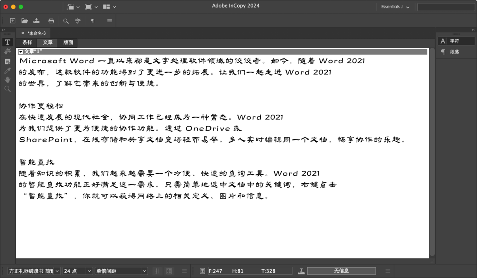The height and width of the screenshot is (278, 477).
Task: Toggle hidden characters pilcrow icon
Action: 93,21
